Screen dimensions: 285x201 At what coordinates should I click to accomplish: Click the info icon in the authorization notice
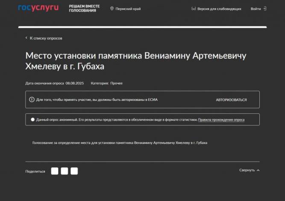tap(32, 100)
